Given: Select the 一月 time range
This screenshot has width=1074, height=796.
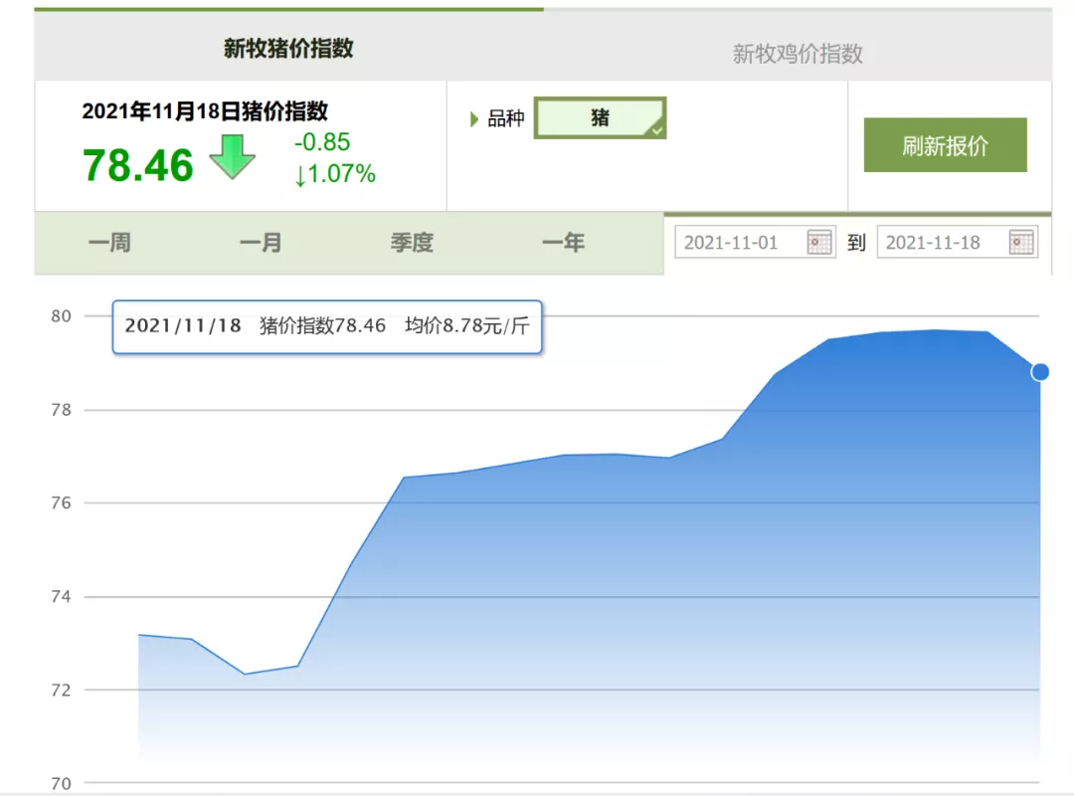Looking at the screenshot, I should (x=261, y=243).
